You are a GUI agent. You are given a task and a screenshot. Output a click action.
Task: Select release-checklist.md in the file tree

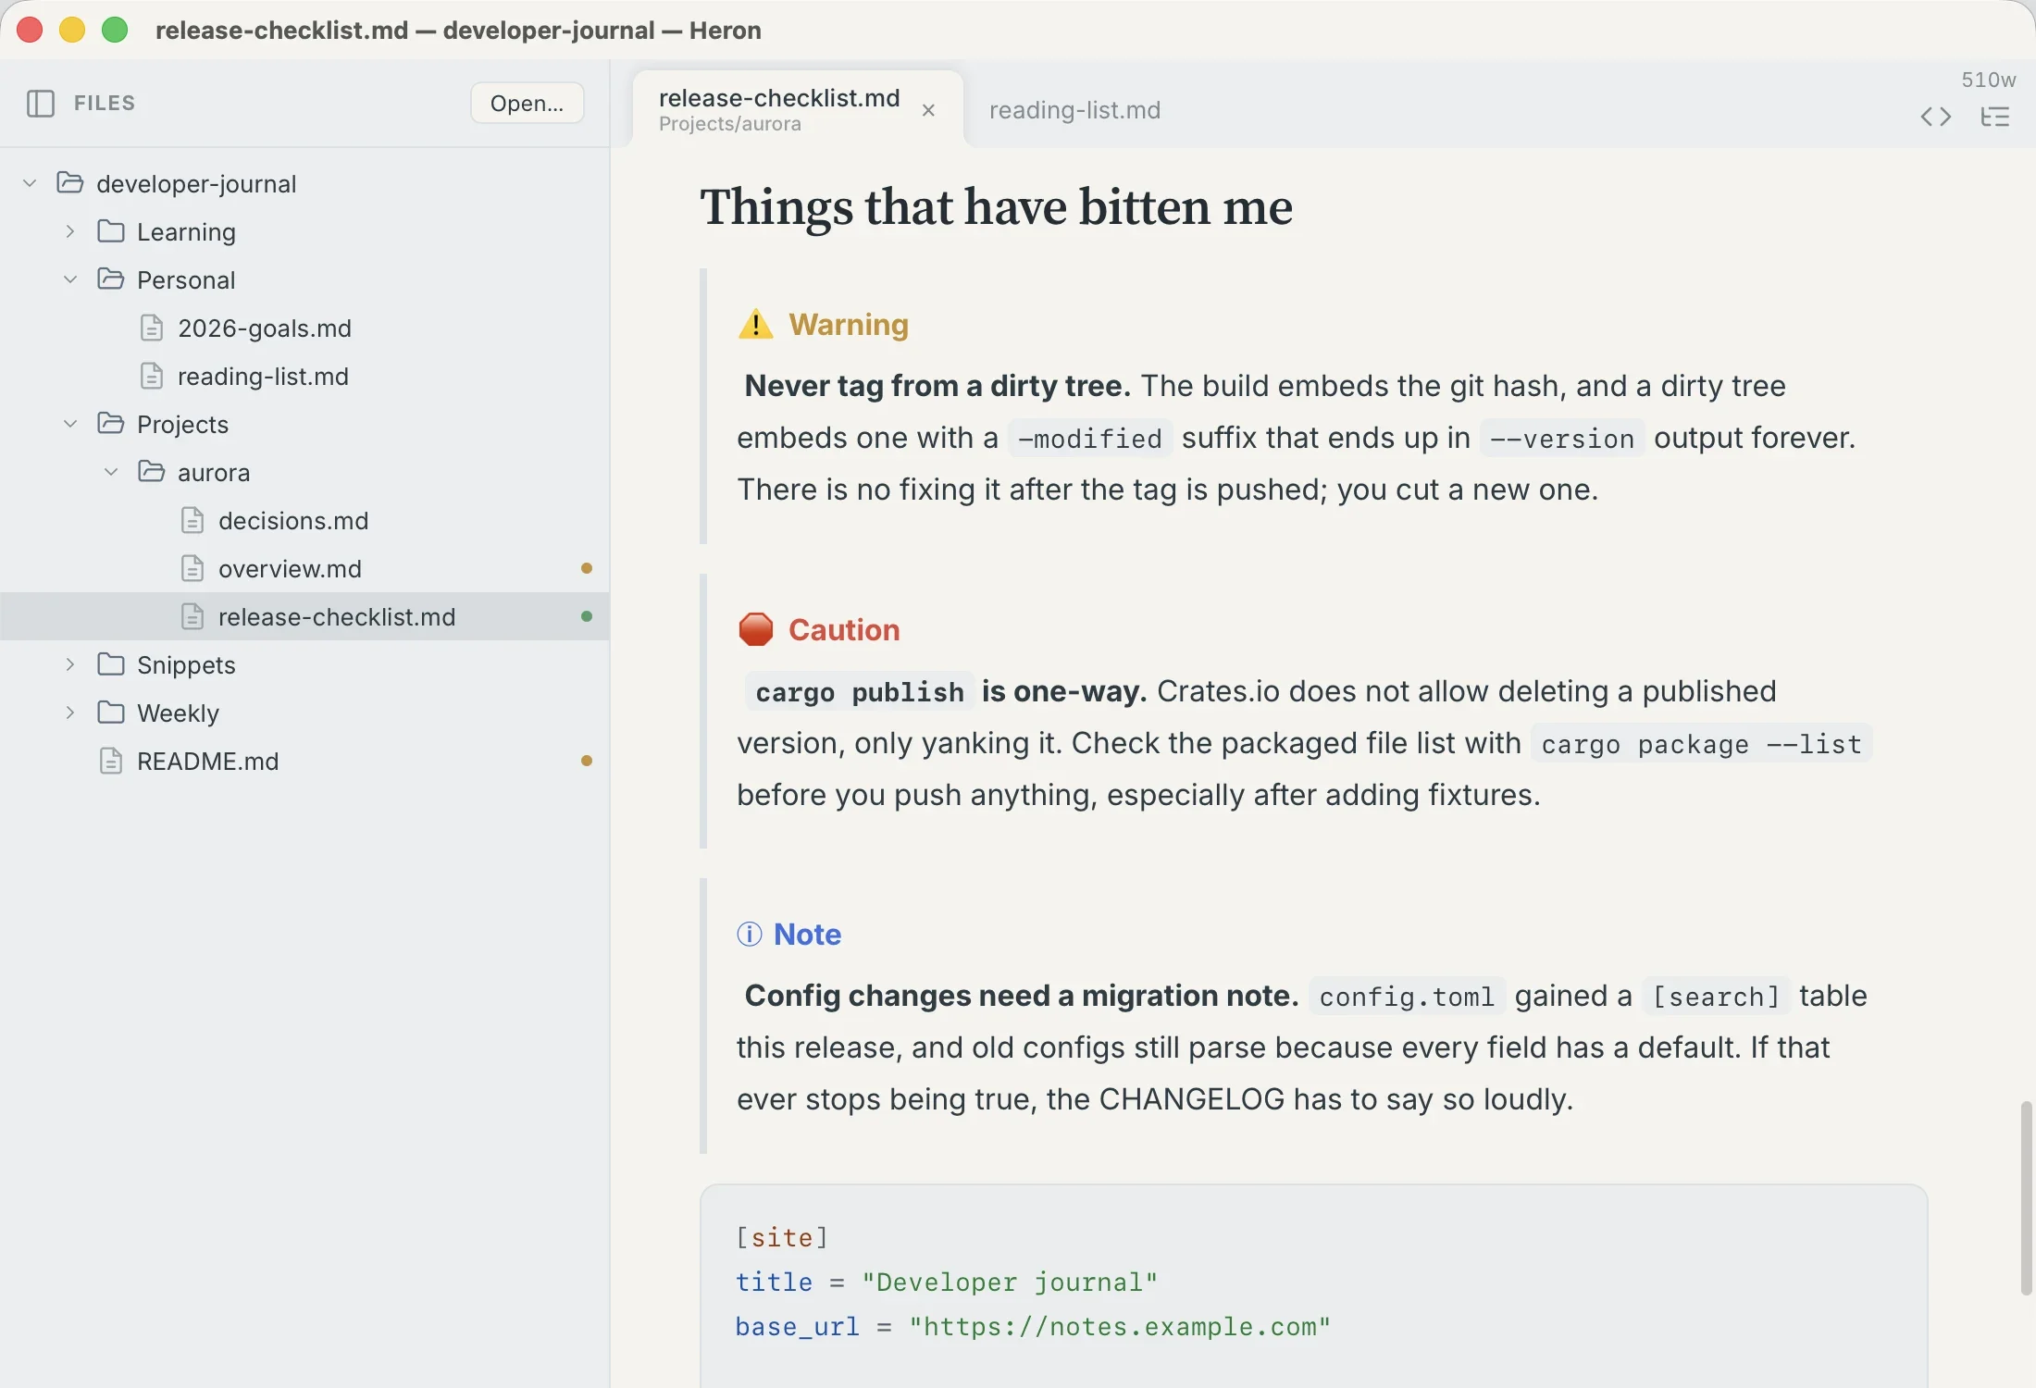pyautogui.click(x=304, y=616)
